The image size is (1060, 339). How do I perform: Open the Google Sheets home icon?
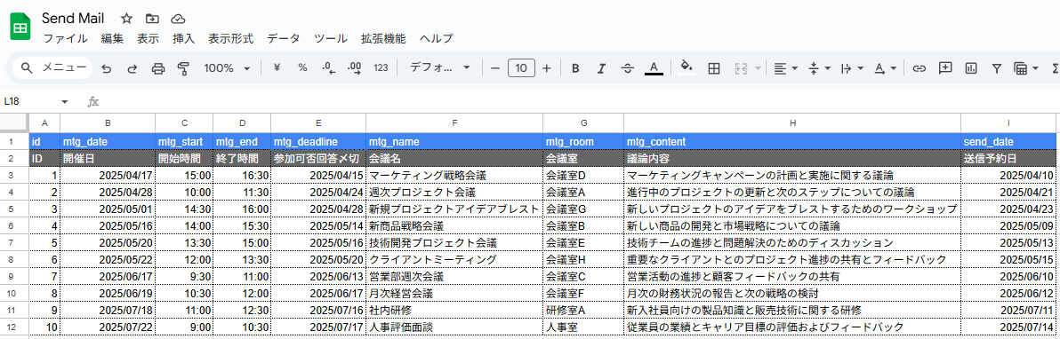[x=20, y=28]
